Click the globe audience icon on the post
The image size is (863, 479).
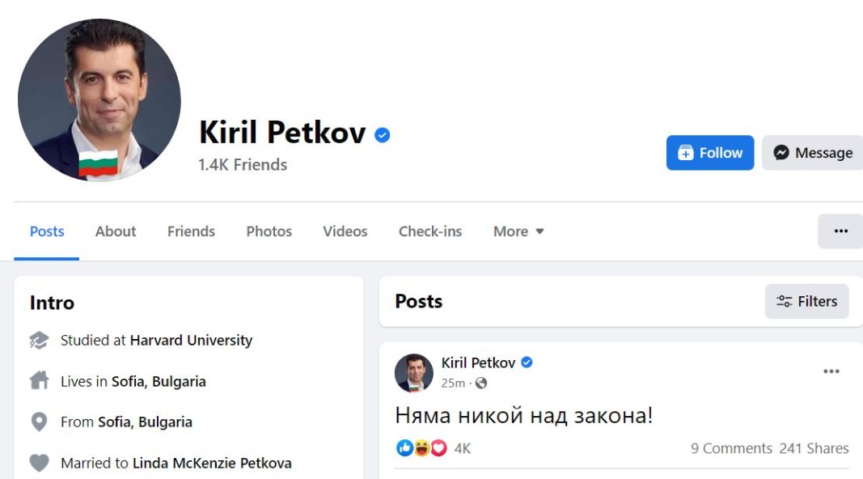pos(481,383)
